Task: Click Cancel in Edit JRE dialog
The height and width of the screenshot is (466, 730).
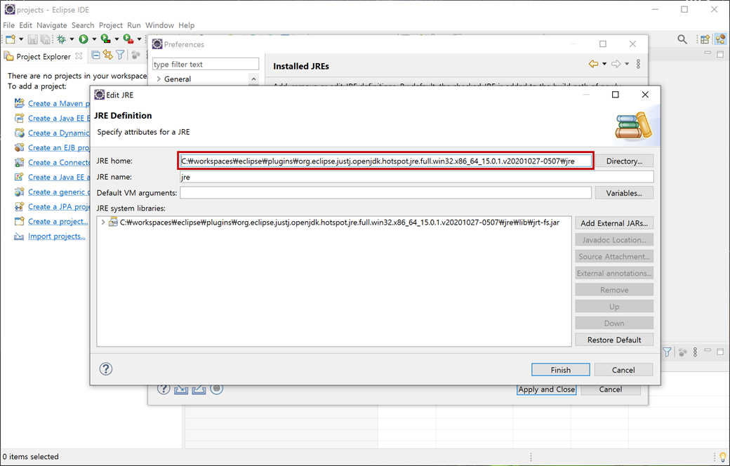Action: coord(623,370)
